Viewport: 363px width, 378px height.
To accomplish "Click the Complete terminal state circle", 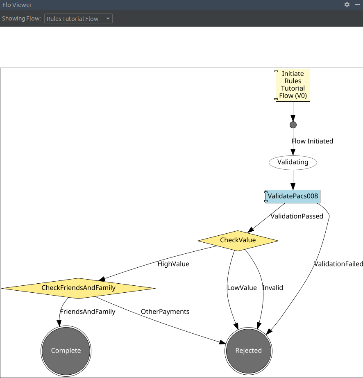I will 66,351.
